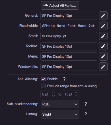Screen dimensions: 111x125
Task: Show help for Sub-pixel rendering
Action: coord(86,104)
